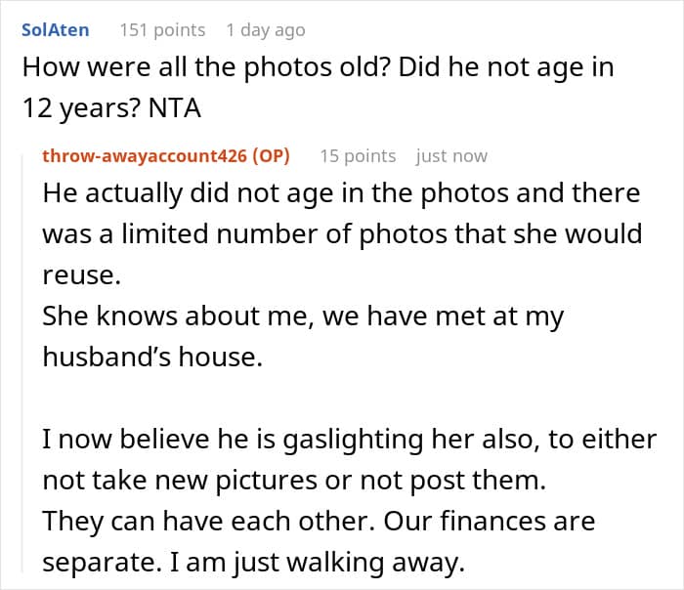Screen dimensions: 684x590
Task: Click the 15 points score on reply
Action: (x=358, y=156)
